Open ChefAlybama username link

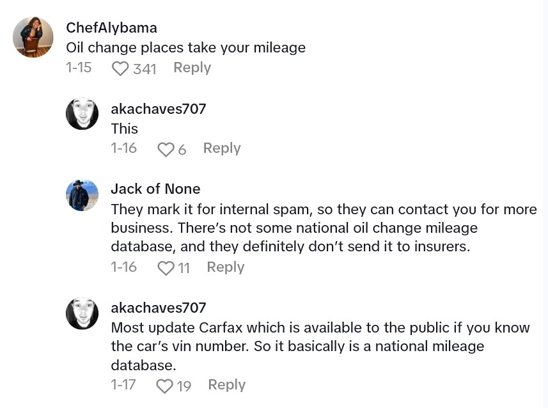111,28
